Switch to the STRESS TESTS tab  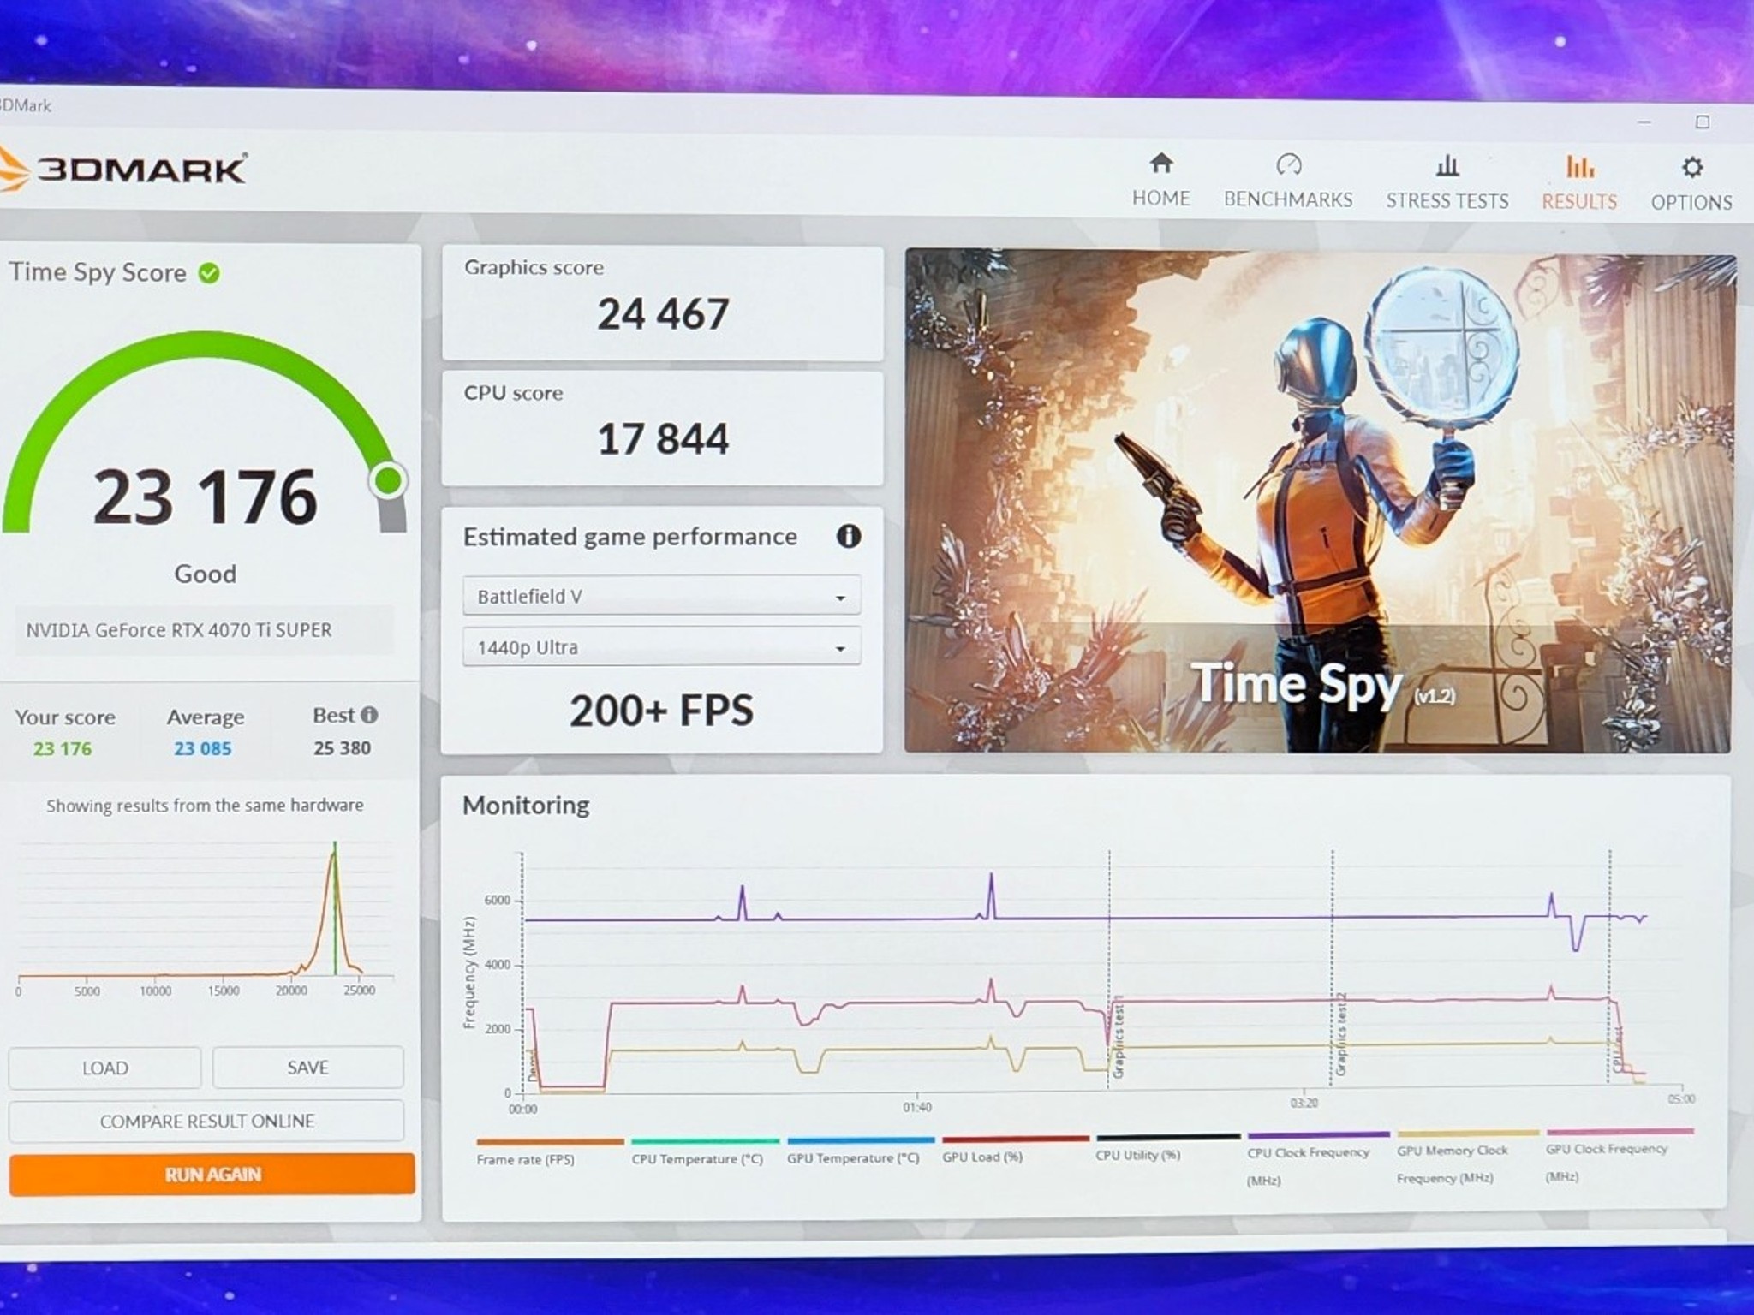coord(1447,201)
